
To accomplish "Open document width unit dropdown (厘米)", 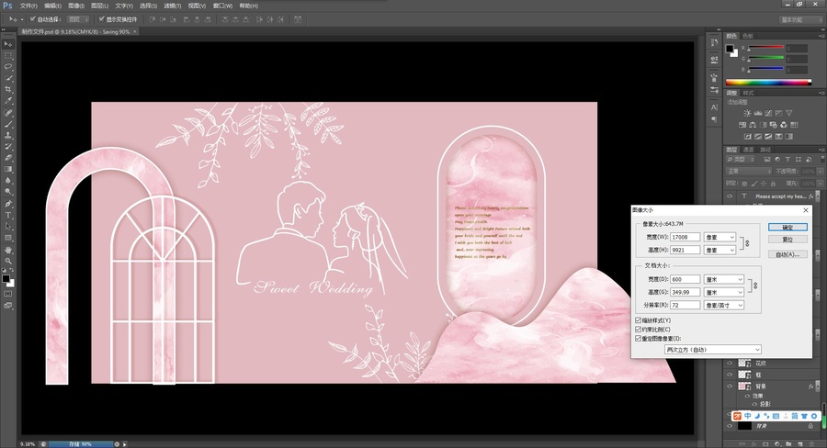I will click(724, 279).
